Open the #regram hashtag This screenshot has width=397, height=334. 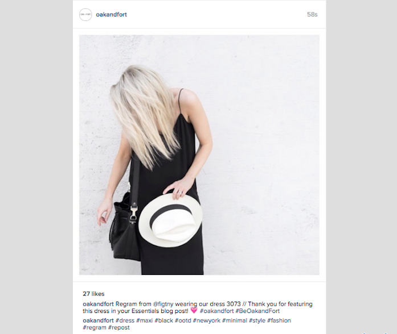coord(95,327)
